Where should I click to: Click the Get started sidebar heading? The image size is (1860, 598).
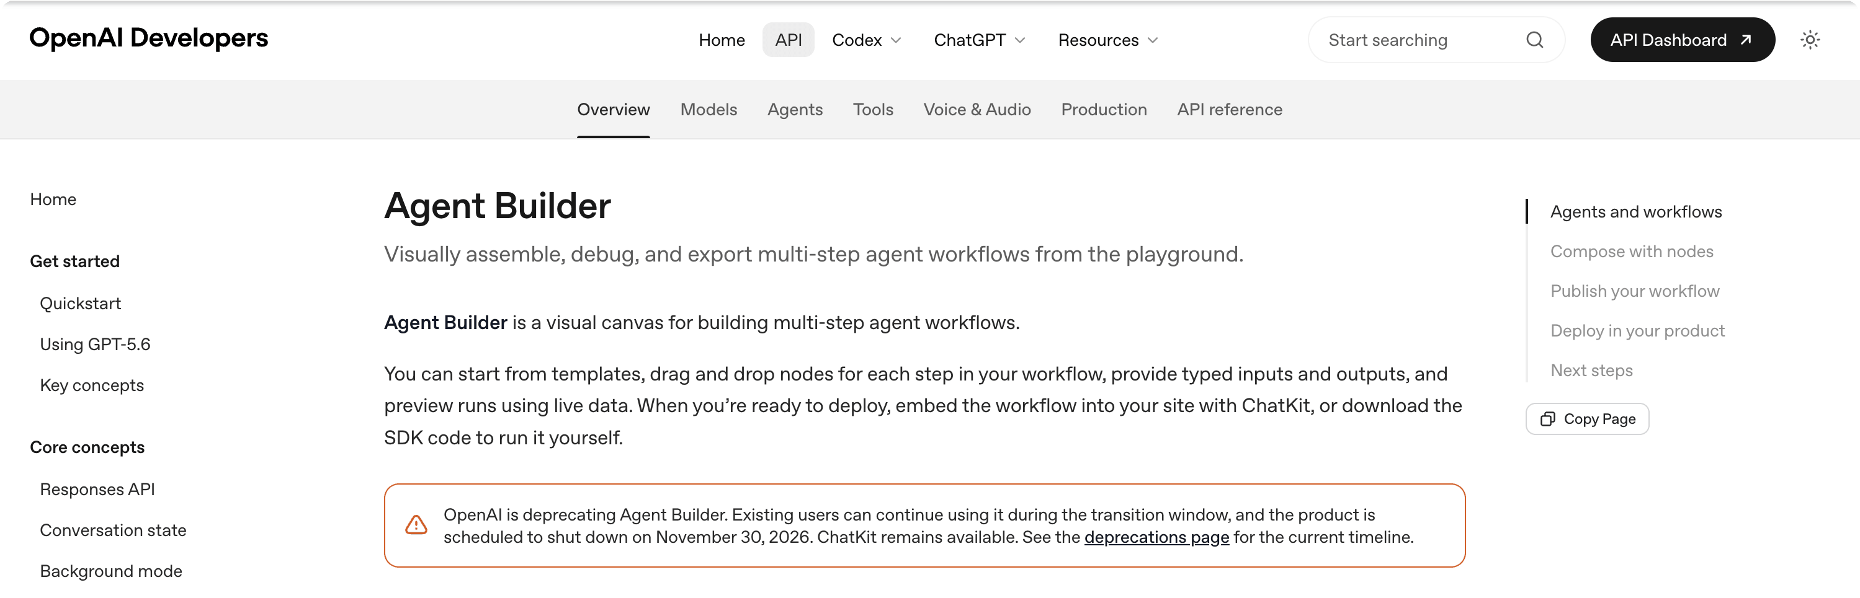pyautogui.click(x=74, y=262)
